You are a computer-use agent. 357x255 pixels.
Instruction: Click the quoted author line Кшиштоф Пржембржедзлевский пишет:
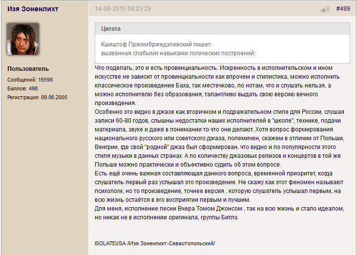(156, 44)
